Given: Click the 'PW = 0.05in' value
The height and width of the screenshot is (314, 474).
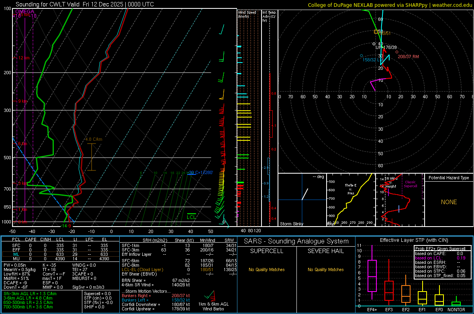Looking at the screenshot, I should pyautogui.click(x=15, y=265).
